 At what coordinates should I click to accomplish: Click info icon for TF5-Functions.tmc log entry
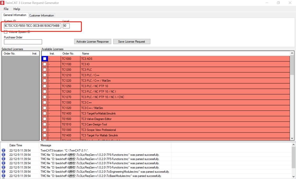tap(3, 159)
